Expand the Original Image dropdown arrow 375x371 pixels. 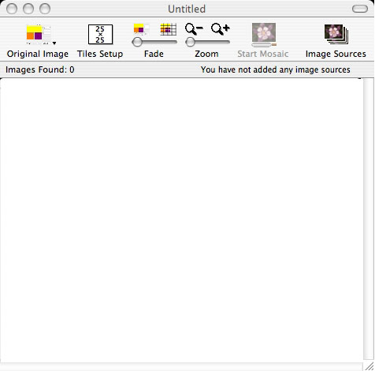point(54,43)
